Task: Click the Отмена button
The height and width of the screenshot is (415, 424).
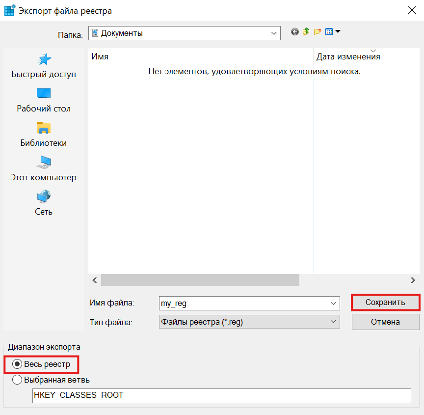Action: pos(385,322)
